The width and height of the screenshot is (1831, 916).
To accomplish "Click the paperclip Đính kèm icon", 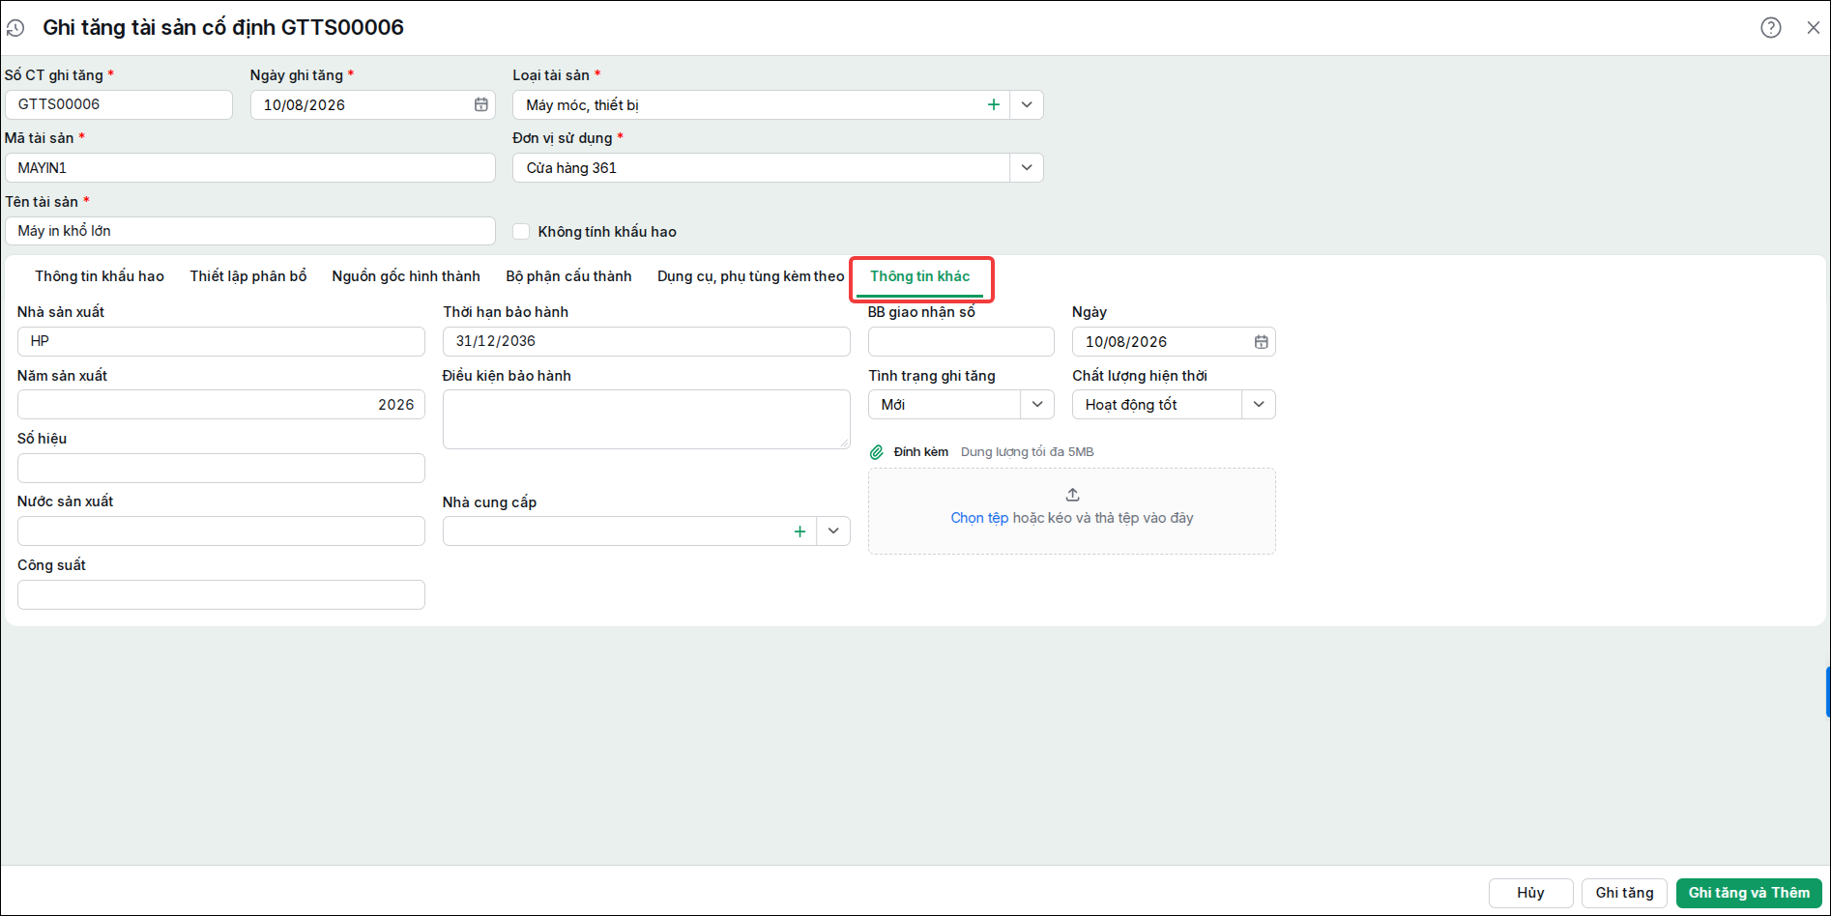I will click(877, 452).
